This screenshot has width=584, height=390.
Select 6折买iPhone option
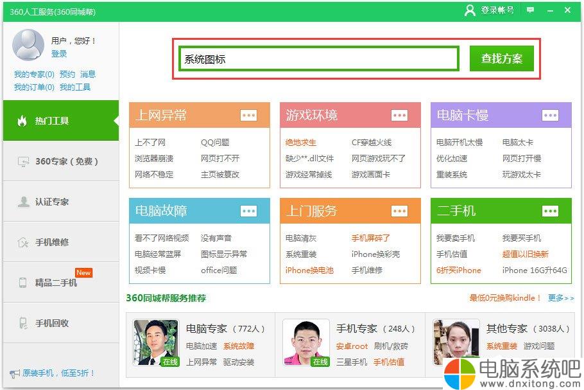coord(458,270)
